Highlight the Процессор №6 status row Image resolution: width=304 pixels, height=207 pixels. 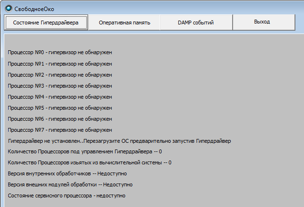pyautogui.click(x=60, y=119)
